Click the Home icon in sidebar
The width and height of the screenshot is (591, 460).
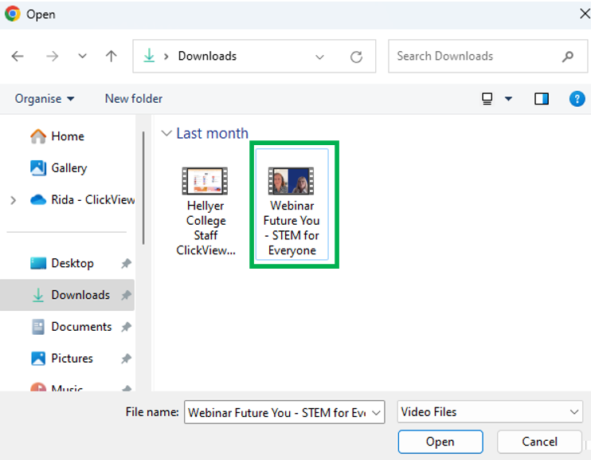[38, 136]
